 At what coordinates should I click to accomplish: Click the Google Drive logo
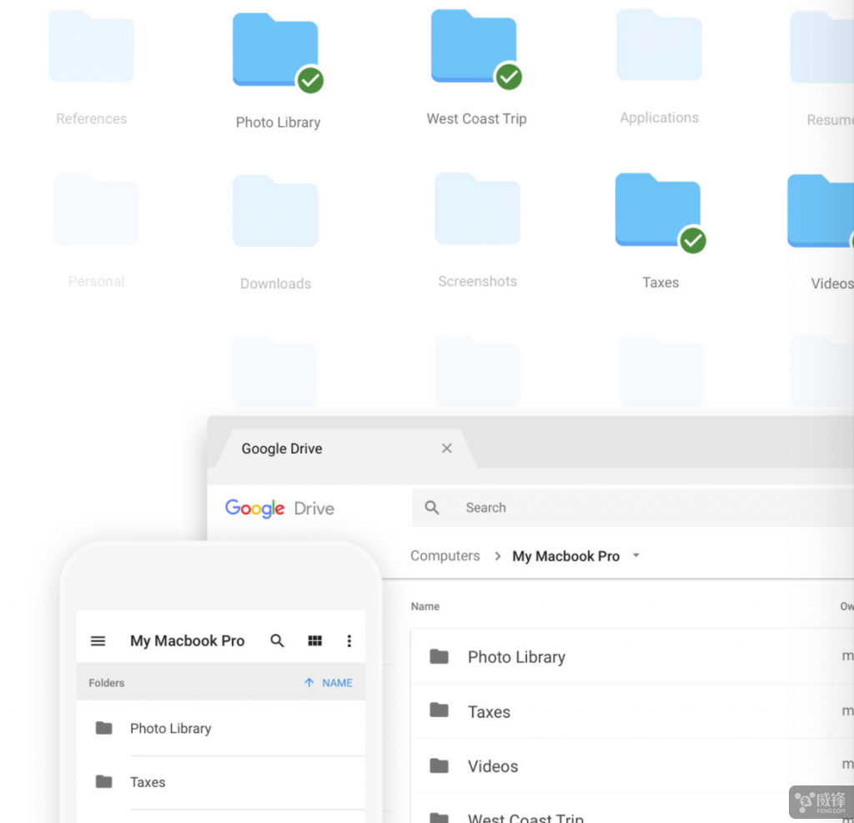click(279, 509)
